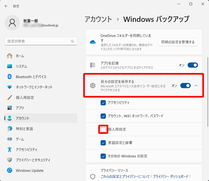
Task: Select アカウント in the sidebar
Action: [x=41, y=118]
